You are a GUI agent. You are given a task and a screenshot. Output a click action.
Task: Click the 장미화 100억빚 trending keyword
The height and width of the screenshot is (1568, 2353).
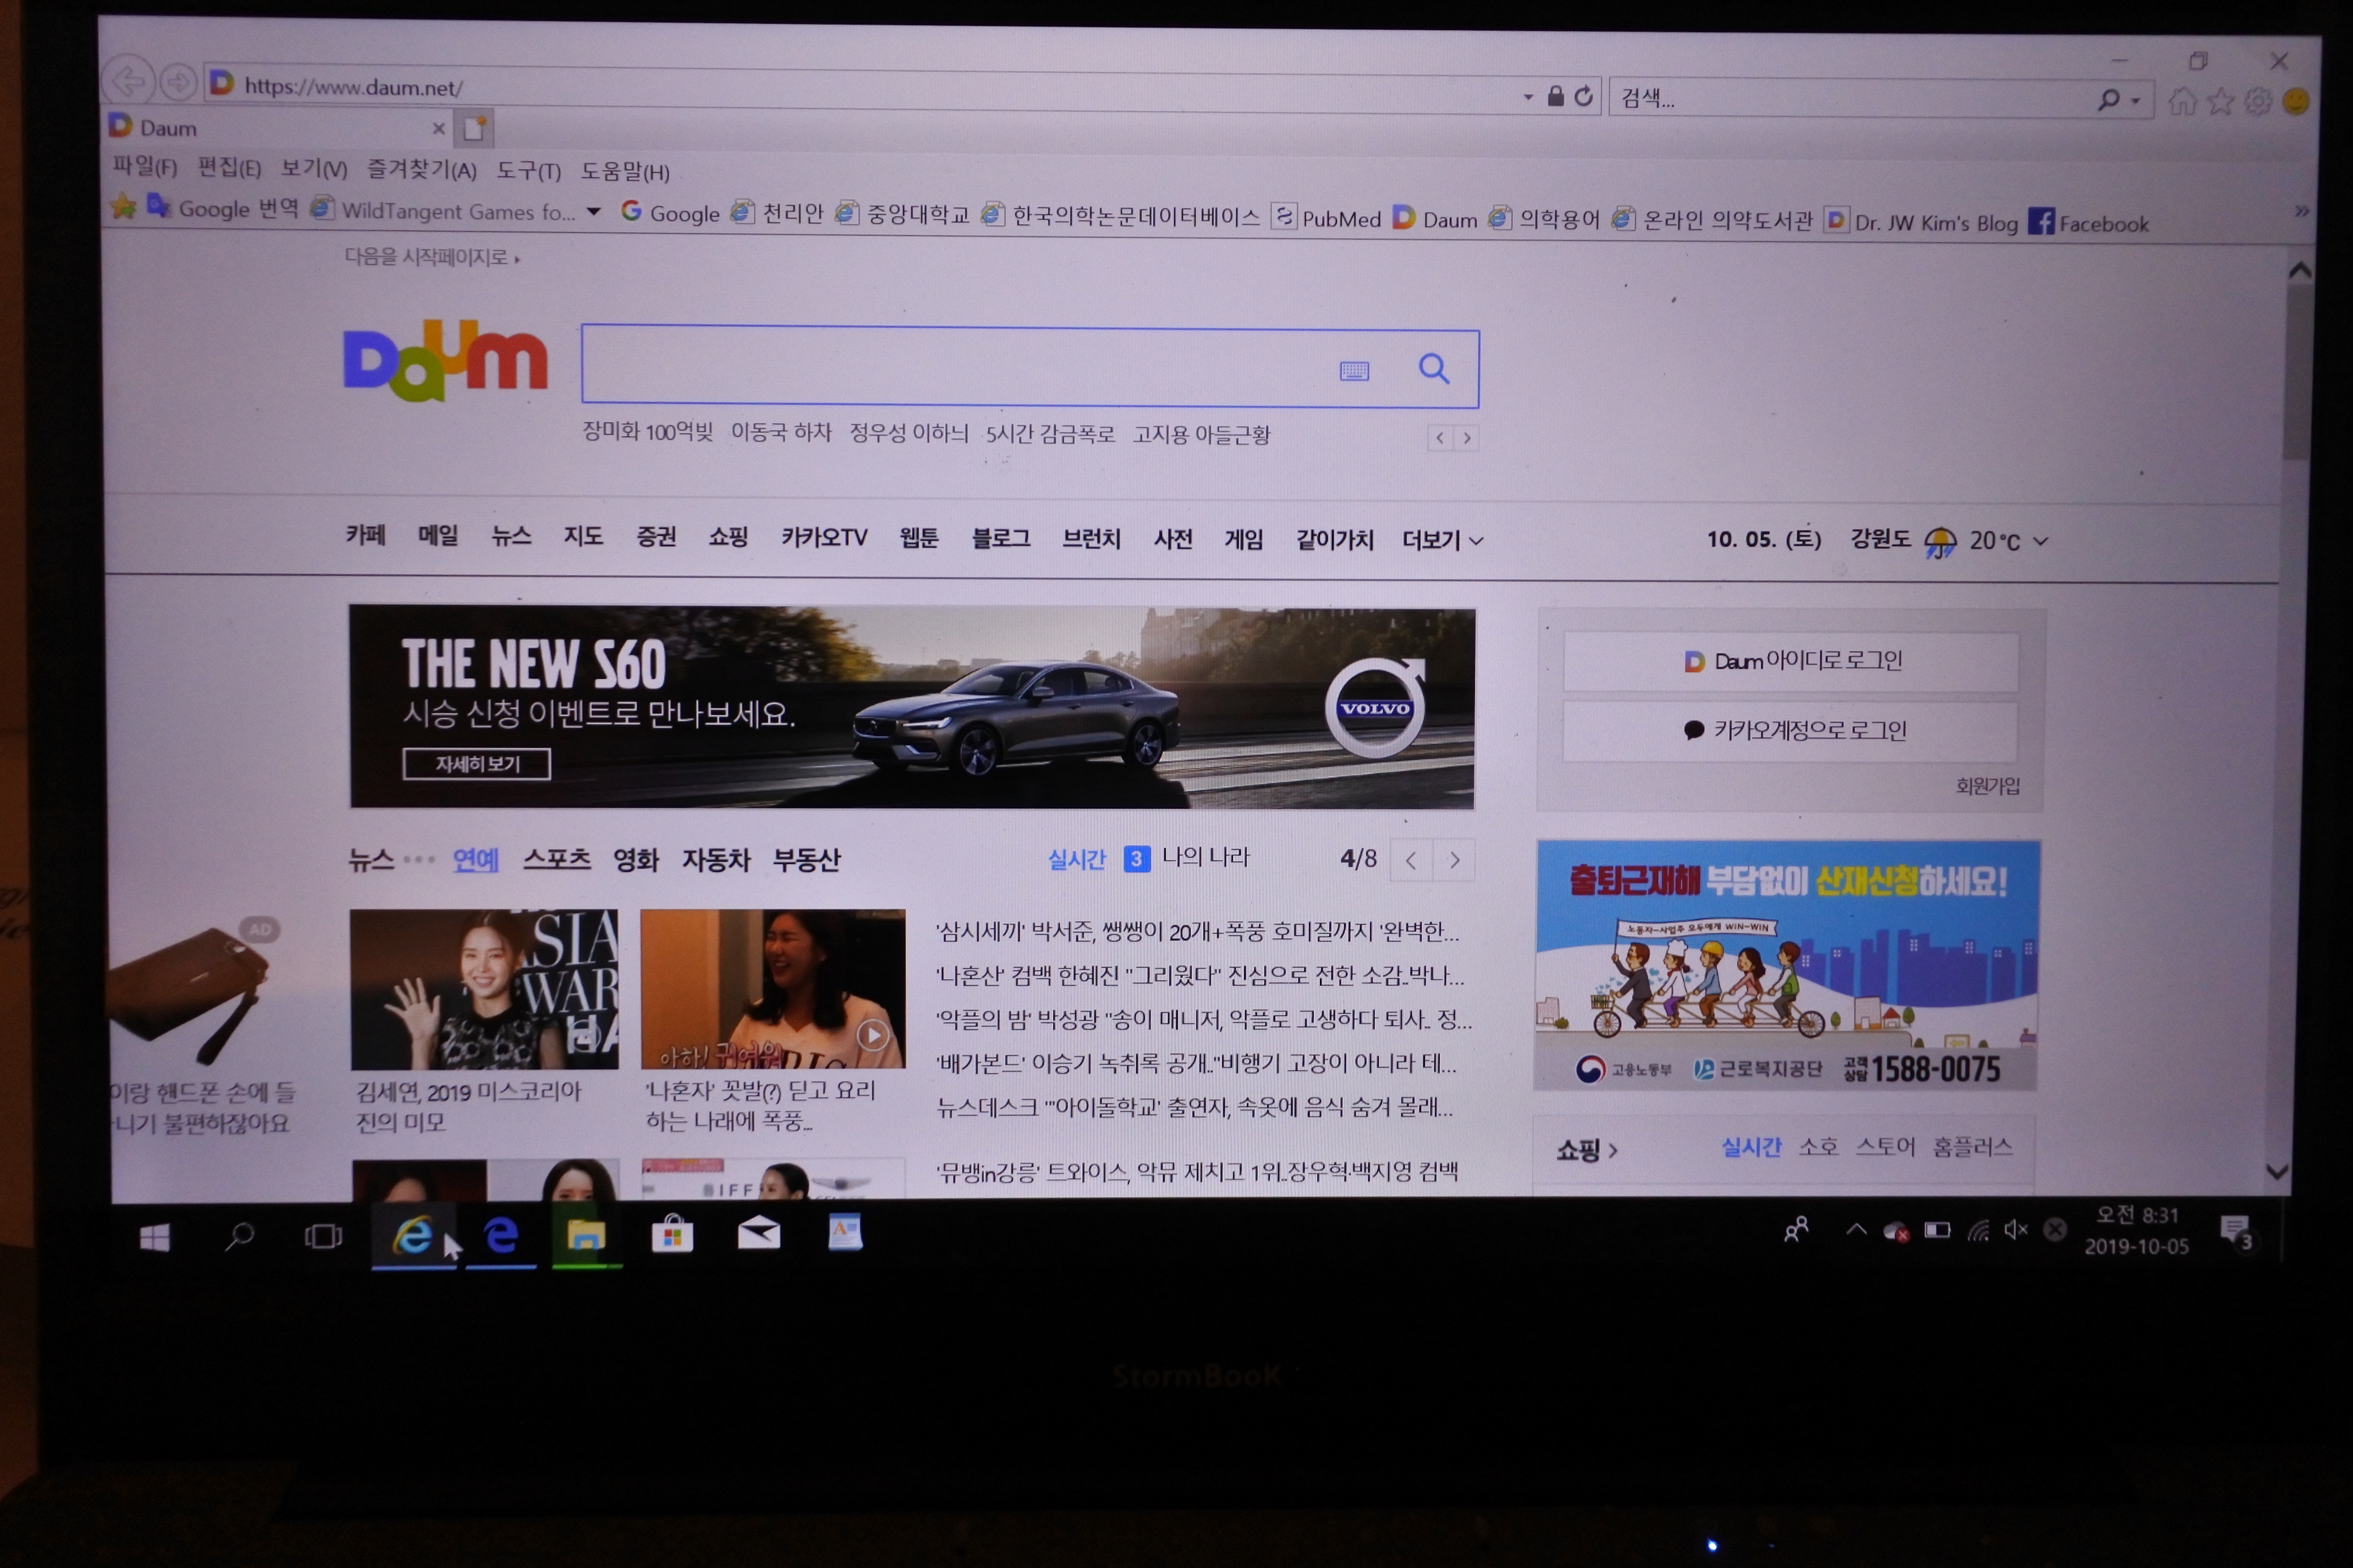coord(648,432)
